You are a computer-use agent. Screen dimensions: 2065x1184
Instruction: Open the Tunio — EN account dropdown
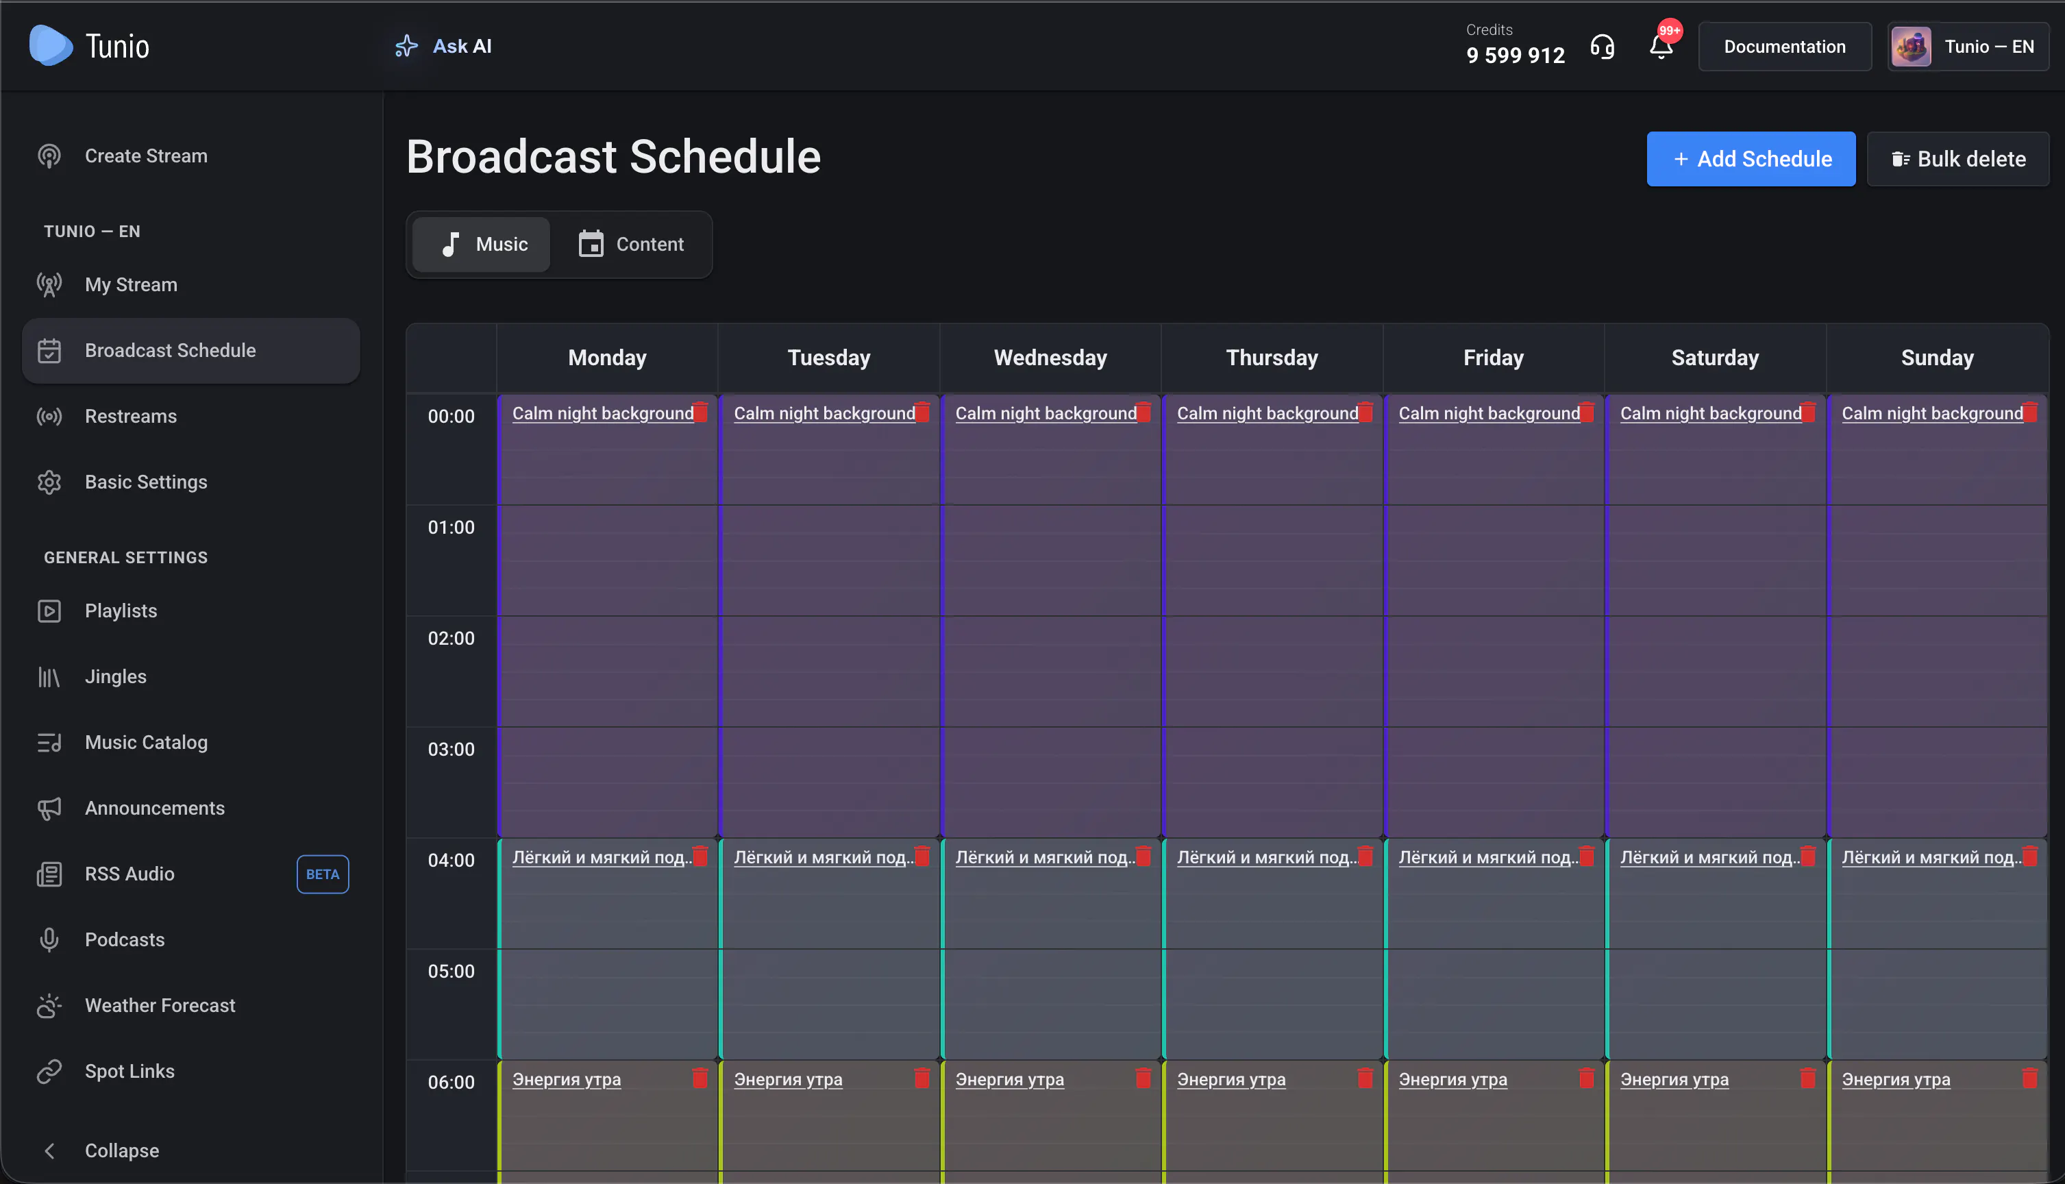click(x=1966, y=47)
